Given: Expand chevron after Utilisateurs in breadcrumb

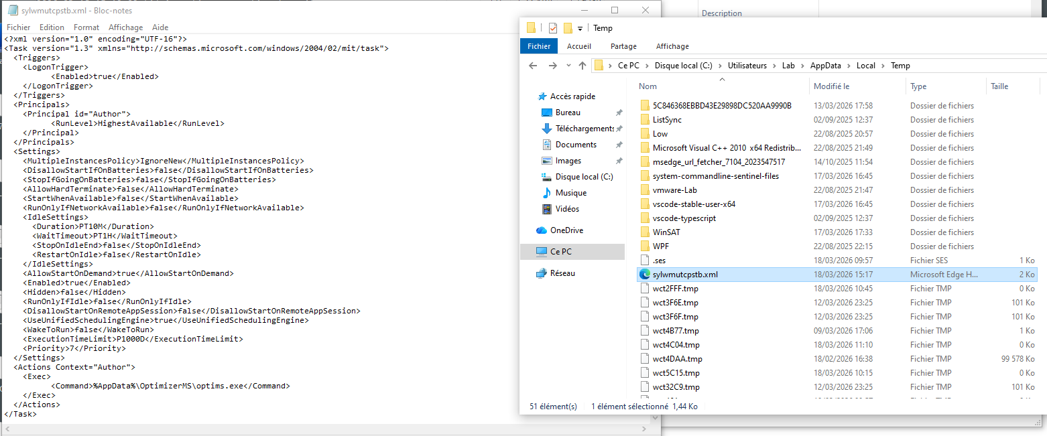Looking at the screenshot, I should coord(774,66).
